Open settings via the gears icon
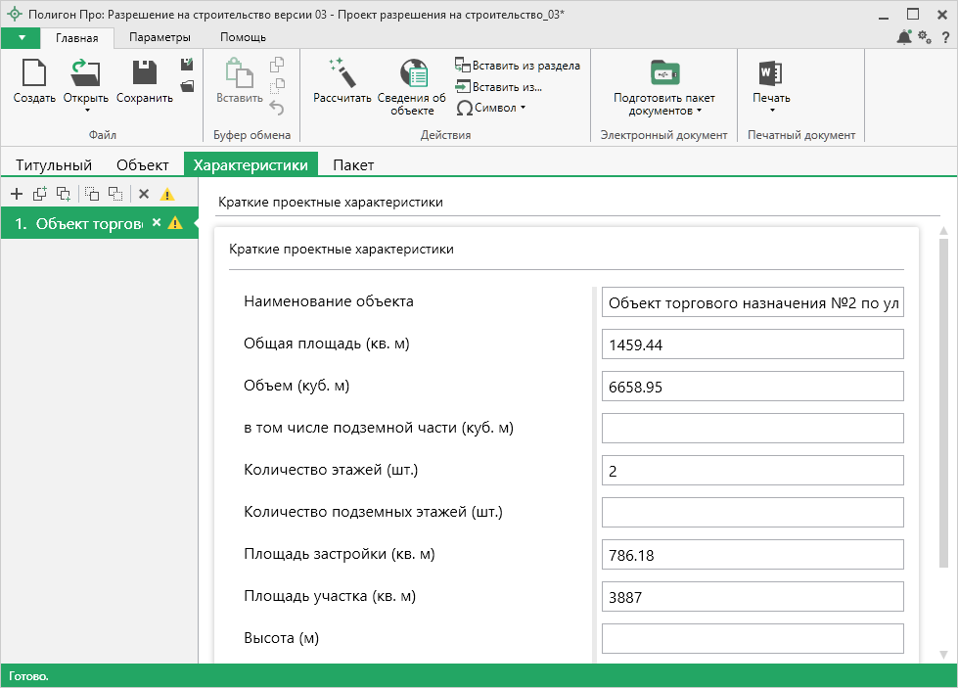958x688 pixels. [x=925, y=37]
